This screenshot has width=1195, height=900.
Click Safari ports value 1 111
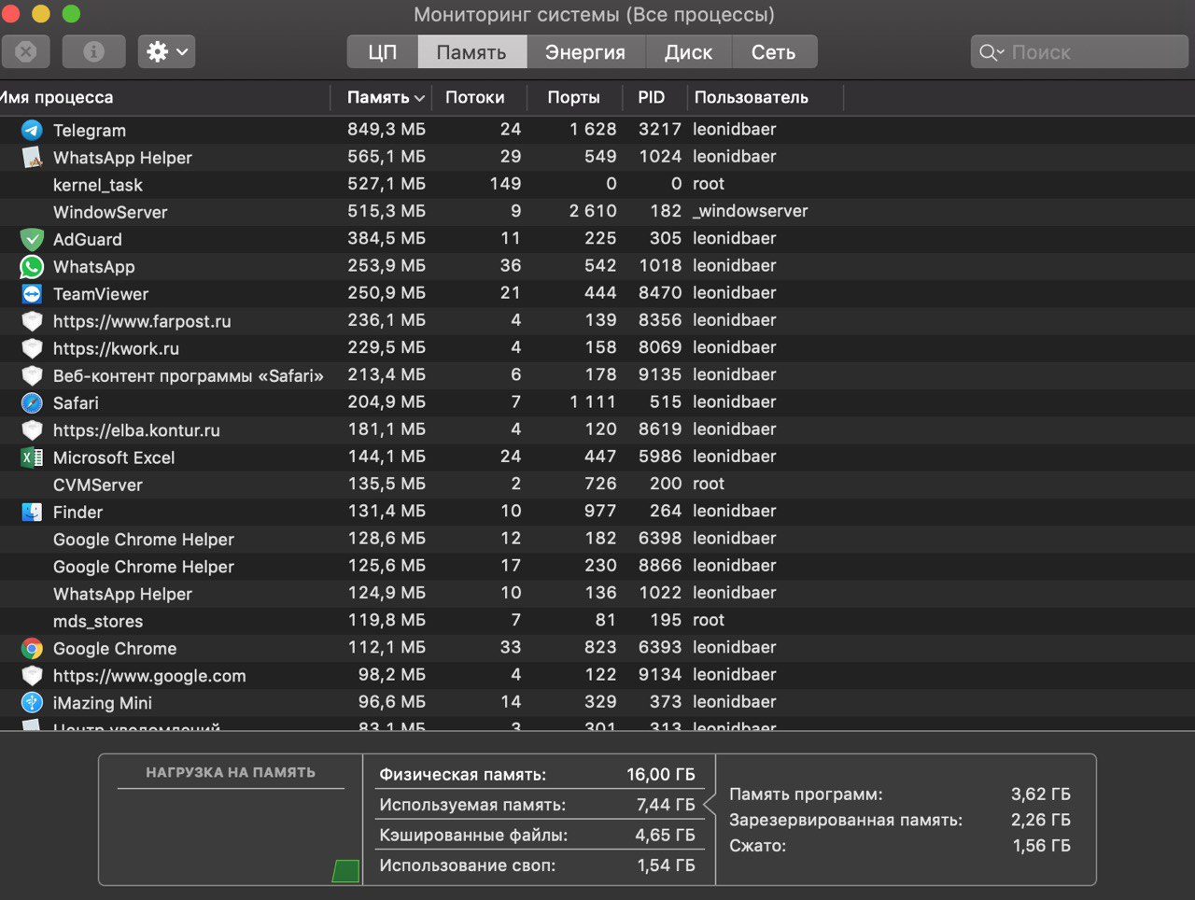click(x=593, y=401)
